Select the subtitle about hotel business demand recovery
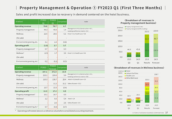172x119 pixels. point(73,14)
